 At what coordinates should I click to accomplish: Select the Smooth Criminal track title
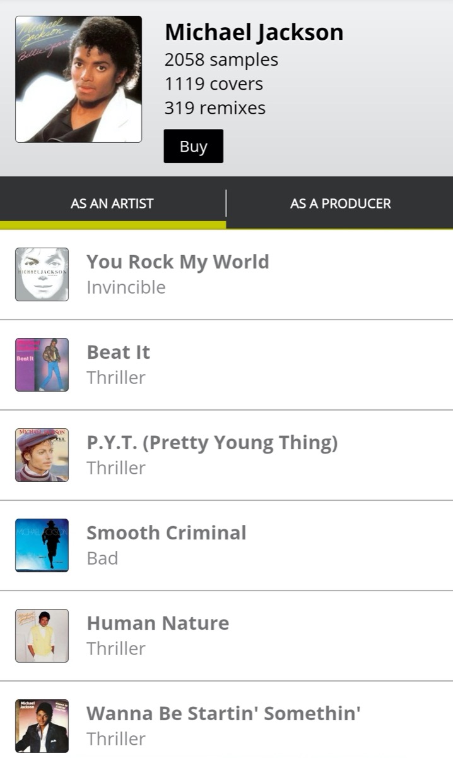(166, 532)
